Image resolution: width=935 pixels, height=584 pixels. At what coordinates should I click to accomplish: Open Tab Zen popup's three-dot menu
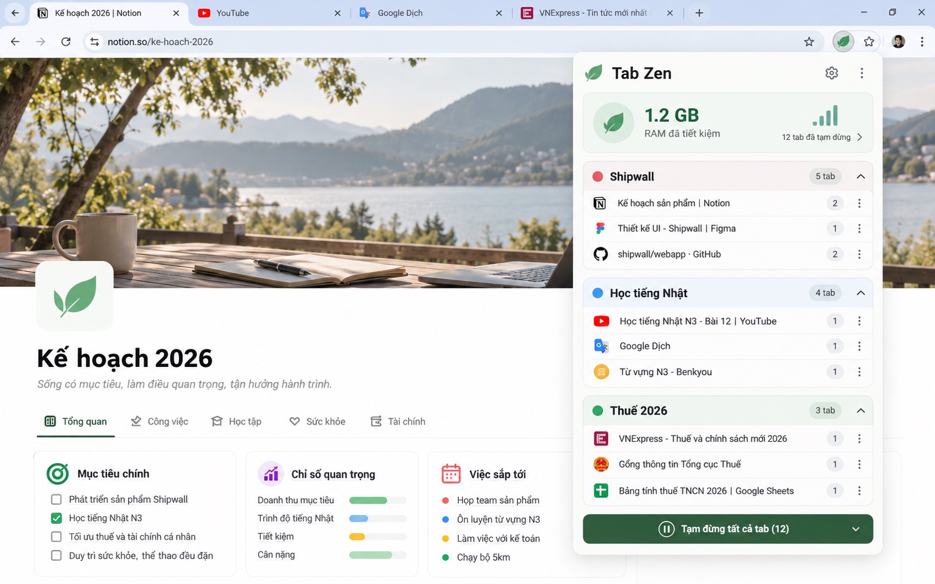coord(861,73)
